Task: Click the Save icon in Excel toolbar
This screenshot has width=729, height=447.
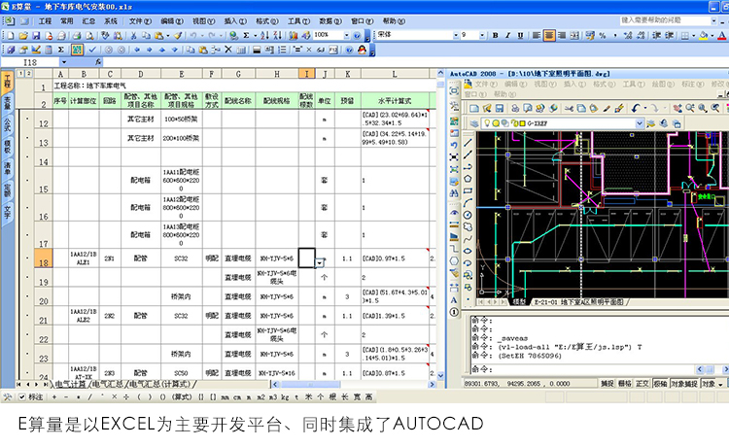Action: (36, 35)
